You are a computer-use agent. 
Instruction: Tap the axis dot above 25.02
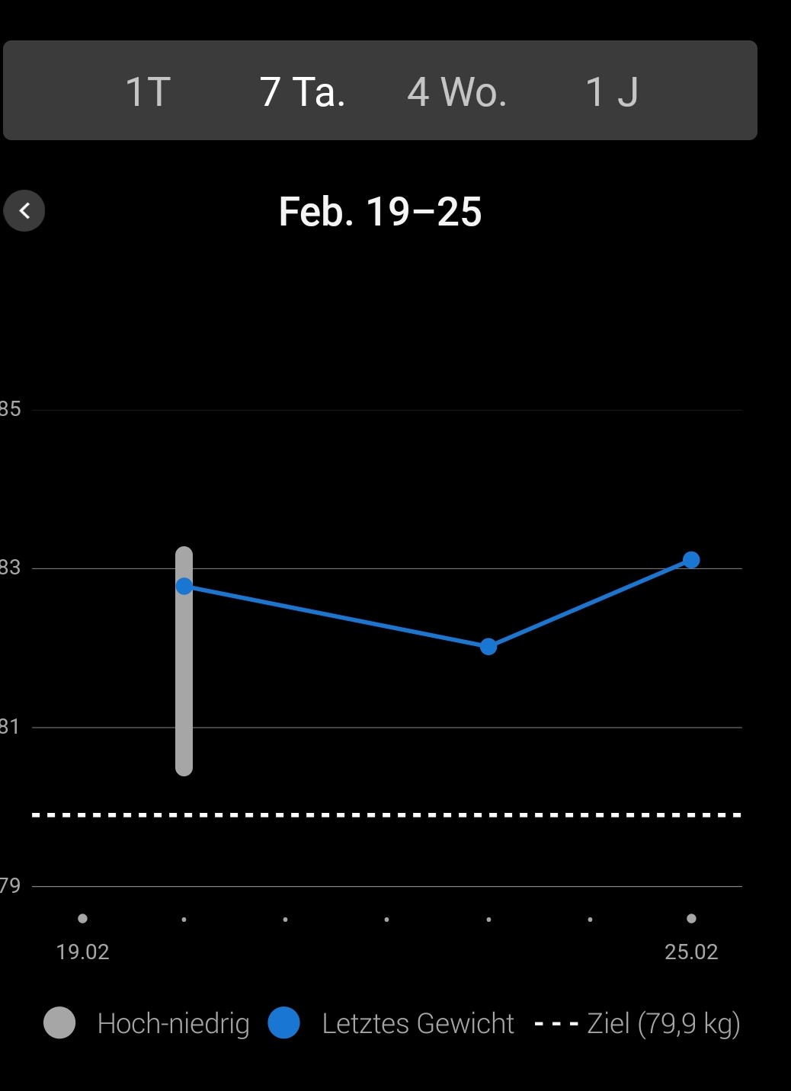click(691, 919)
